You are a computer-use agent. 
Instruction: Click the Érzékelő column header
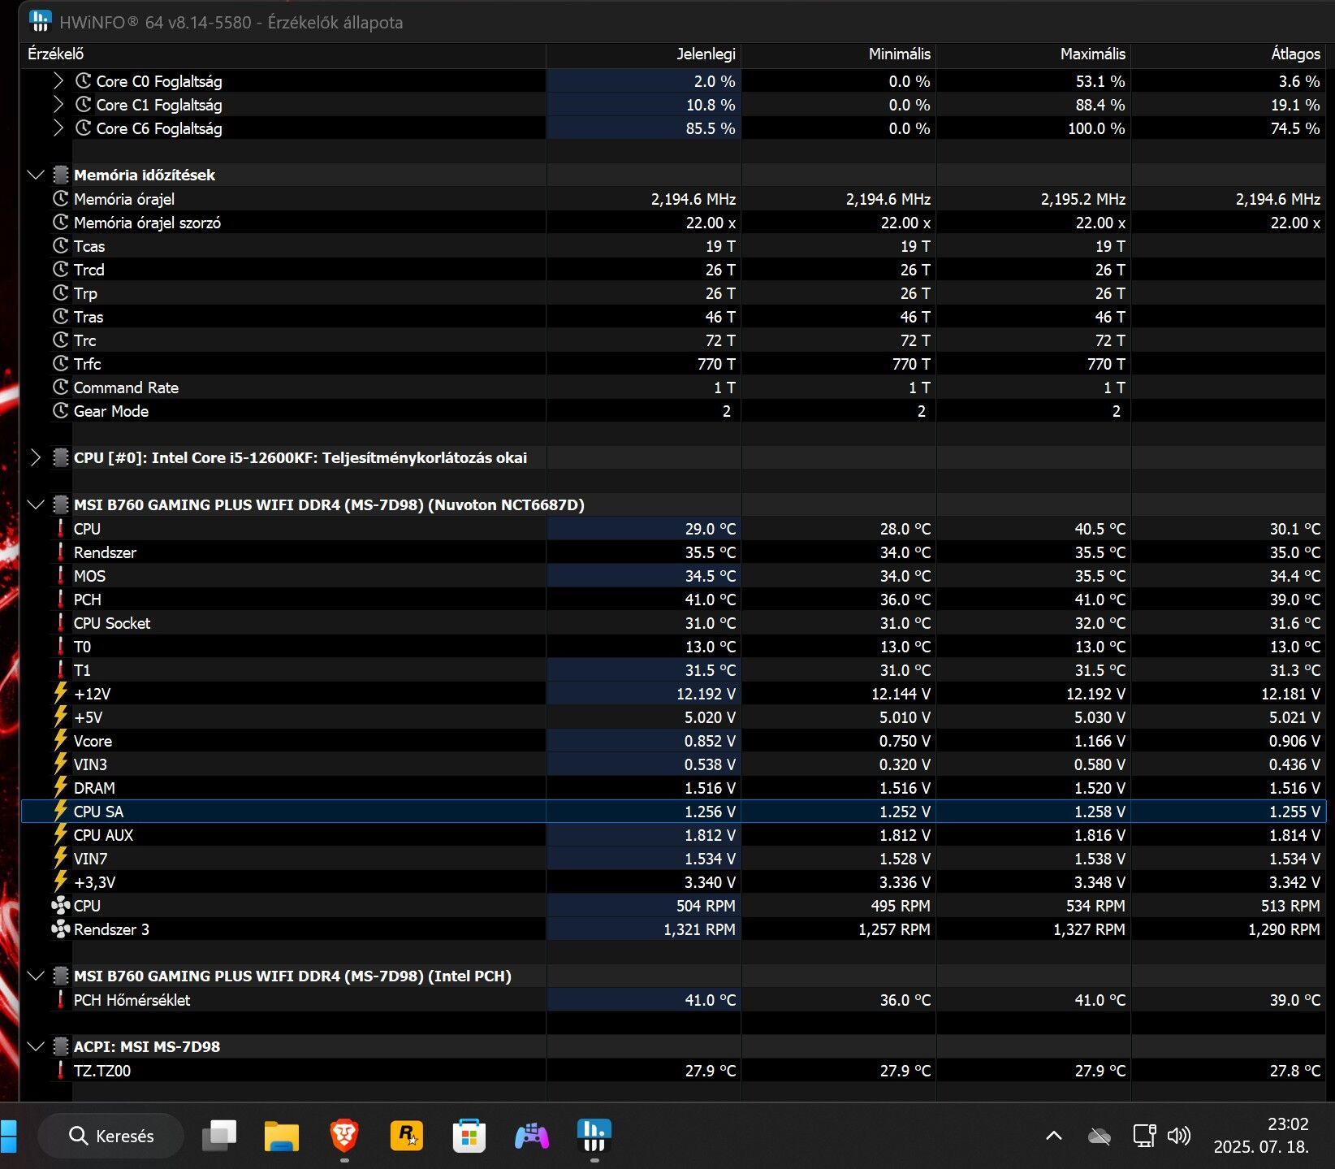coord(283,54)
